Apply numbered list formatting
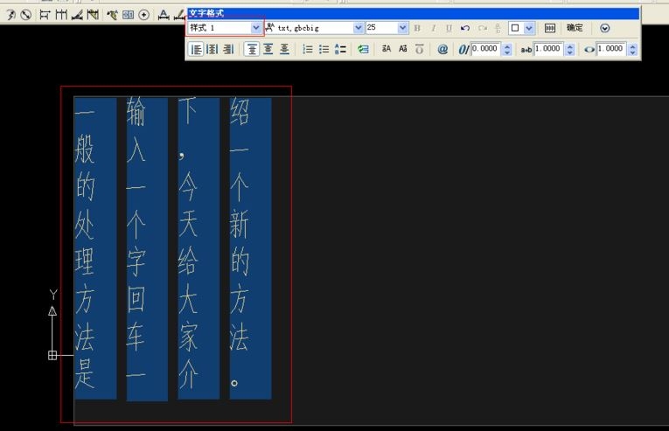Screen dimensions: 669x431 308,49
